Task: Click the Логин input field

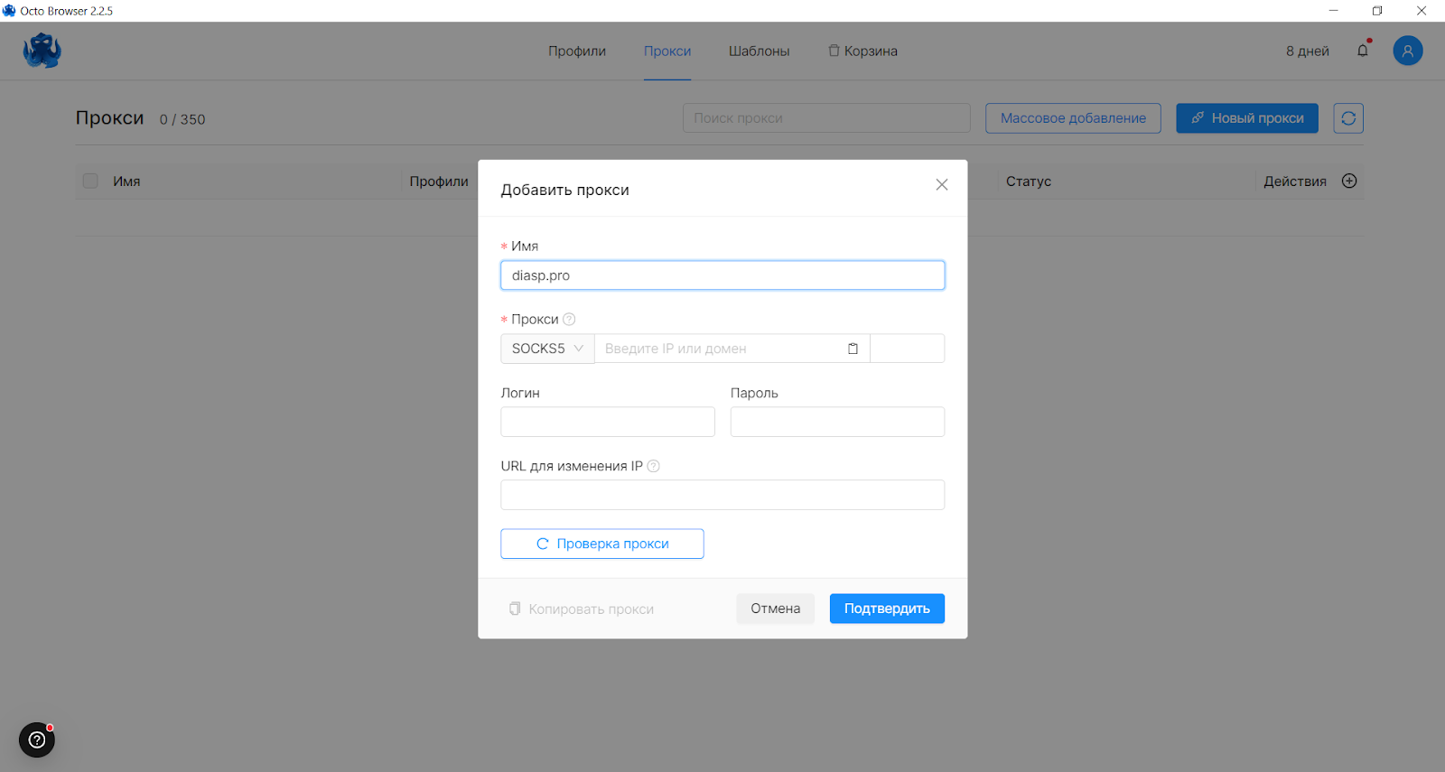Action: (x=608, y=422)
